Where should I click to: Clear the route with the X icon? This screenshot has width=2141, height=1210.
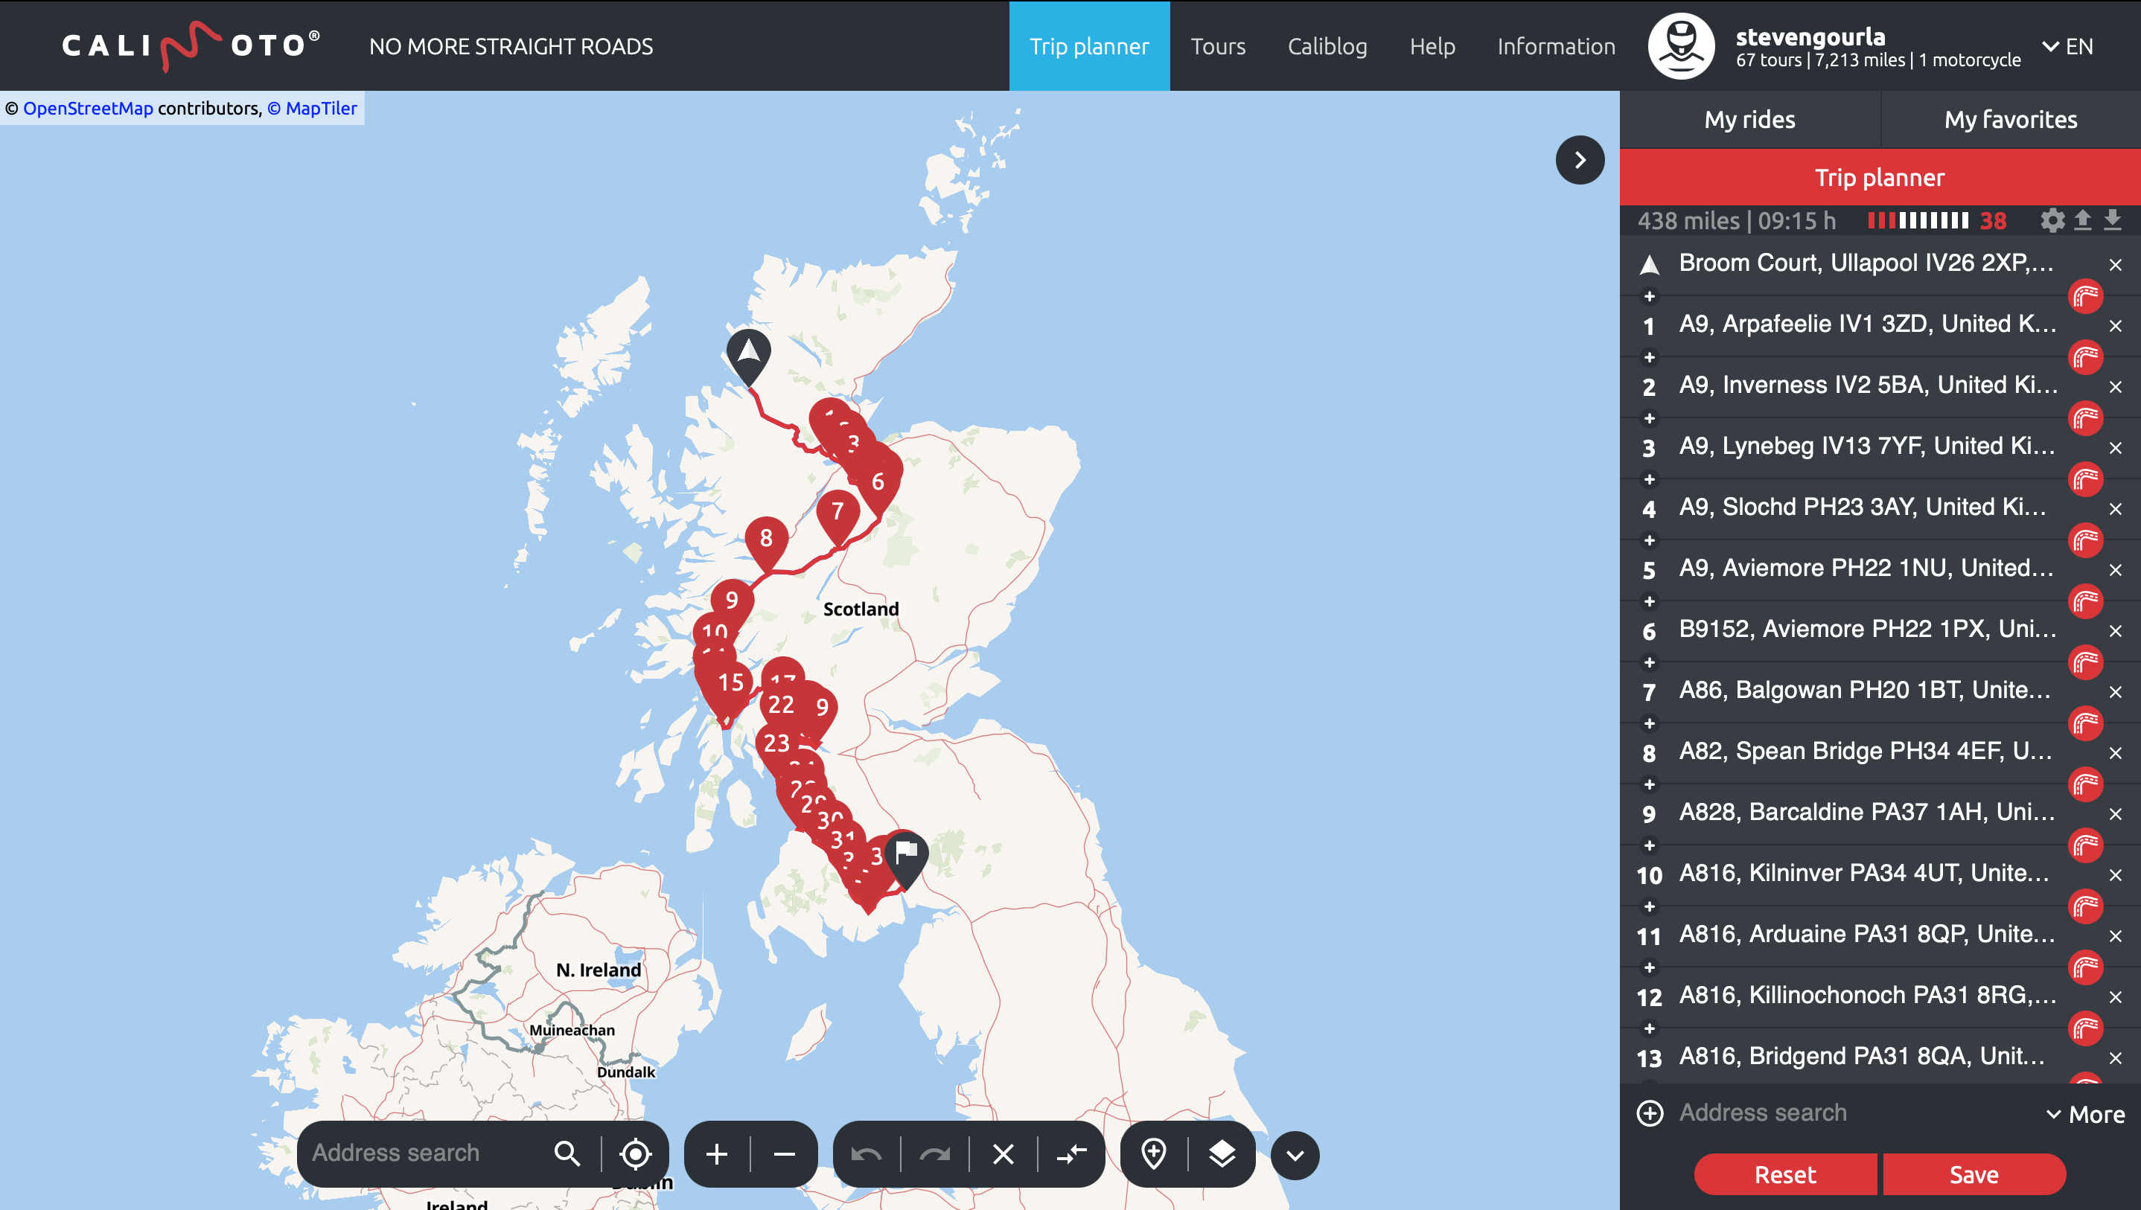[x=1004, y=1153]
